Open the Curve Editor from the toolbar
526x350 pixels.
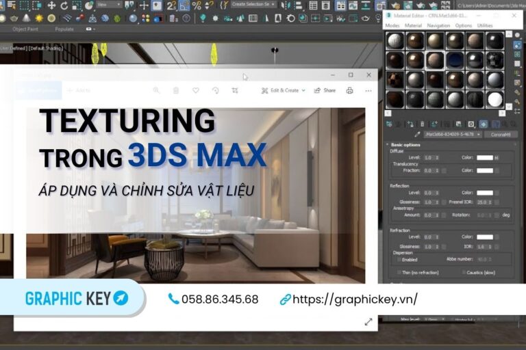tap(353, 5)
